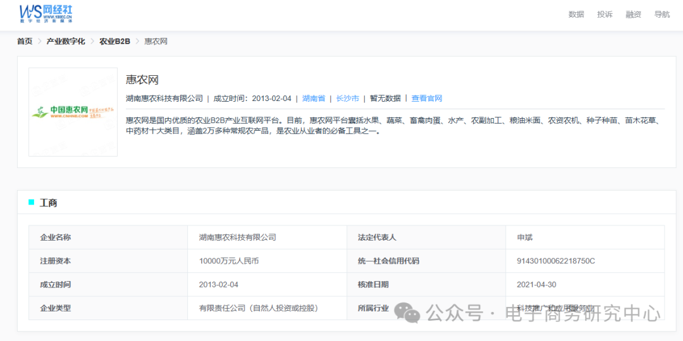The width and height of the screenshot is (683, 341).
Task: Open the 湖南省 province link
Action: tap(314, 99)
